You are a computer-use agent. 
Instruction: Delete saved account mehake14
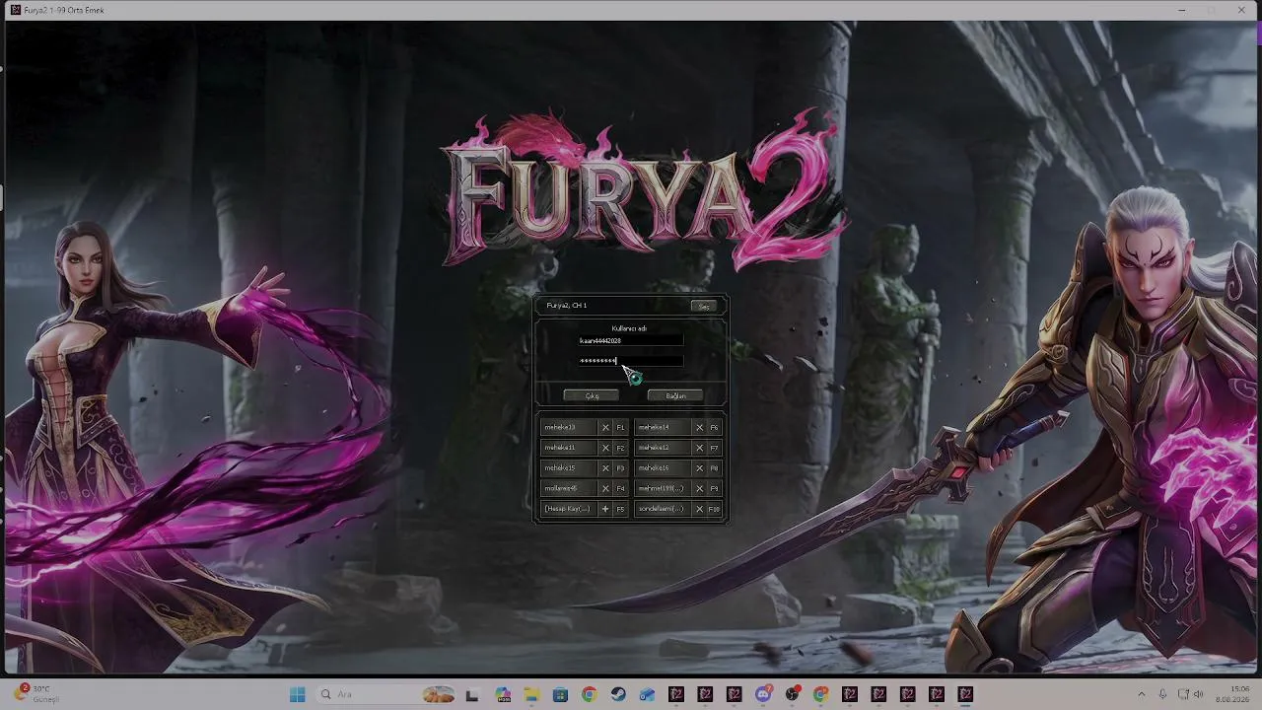[699, 427]
